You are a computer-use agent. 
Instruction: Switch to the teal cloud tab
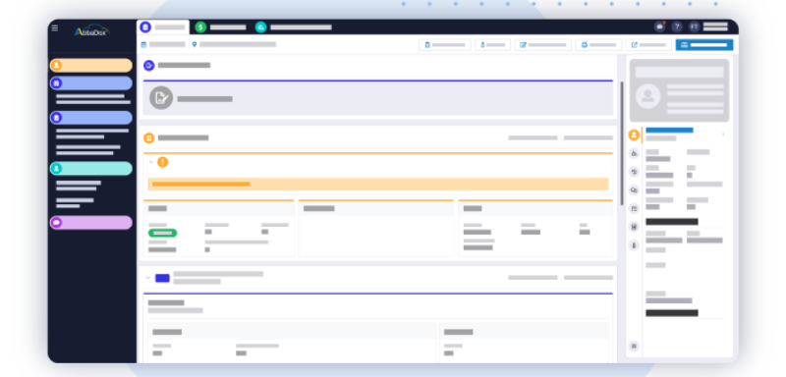coord(294,27)
